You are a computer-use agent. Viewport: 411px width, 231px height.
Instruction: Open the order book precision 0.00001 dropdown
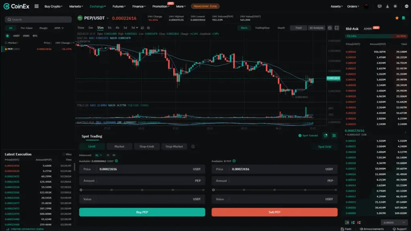pos(394,222)
